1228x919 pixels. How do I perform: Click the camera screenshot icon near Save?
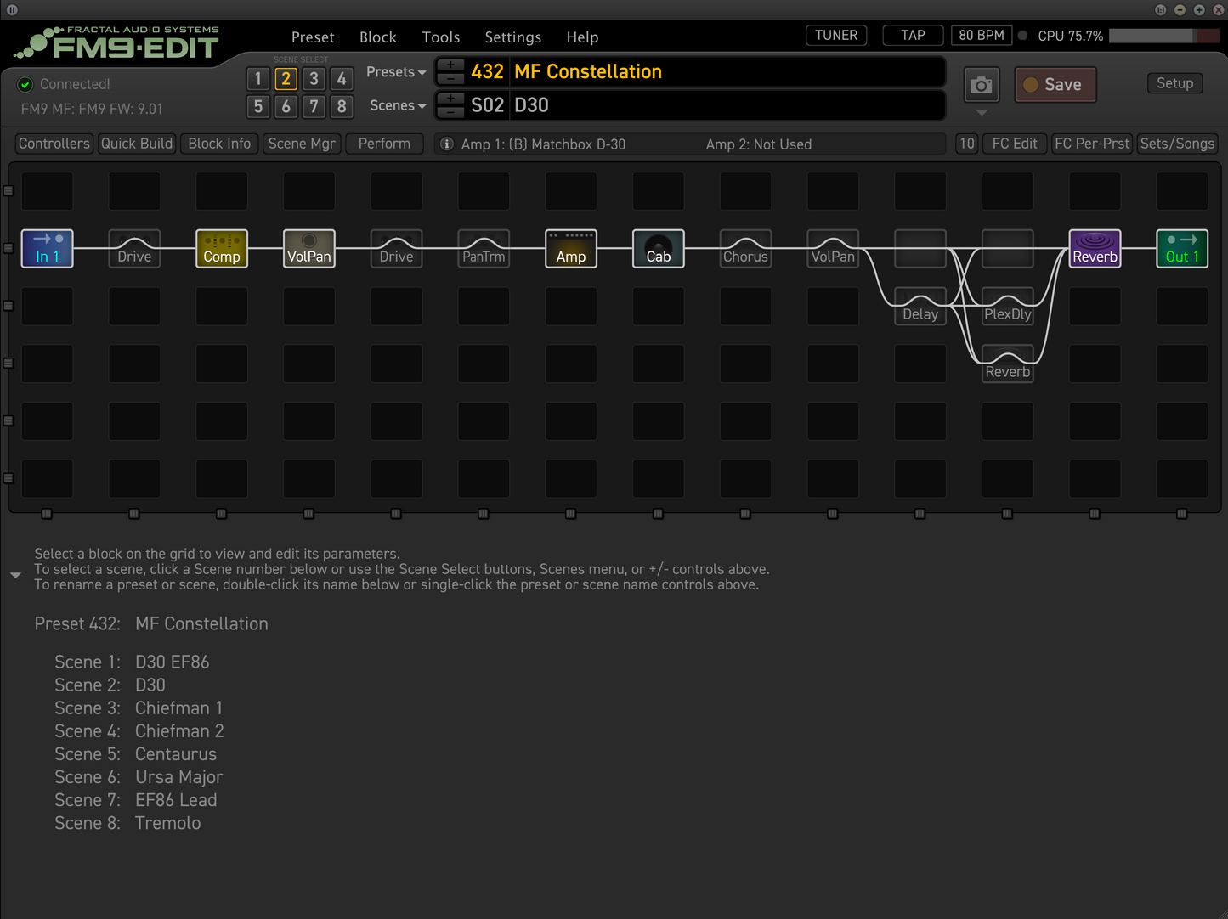pyautogui.click(x=981, y=85)
